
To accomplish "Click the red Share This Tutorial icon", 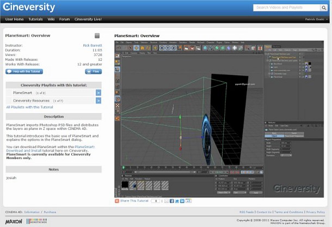I will coord(117,201).
